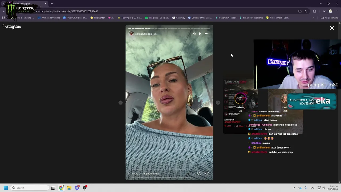Screen dimensions: 341x192
Task: Close the Instagram browser tab
Action: coord(45,4)
